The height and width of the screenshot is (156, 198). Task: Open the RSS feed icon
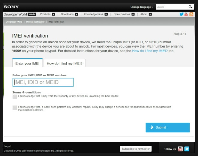tap(191, 14)
